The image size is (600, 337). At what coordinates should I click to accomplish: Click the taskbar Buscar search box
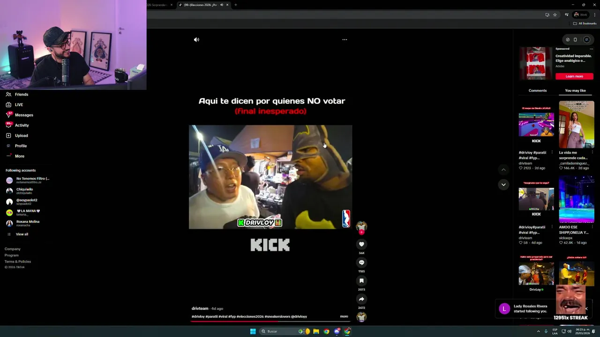pyautogui.click(x=285, y=331)
